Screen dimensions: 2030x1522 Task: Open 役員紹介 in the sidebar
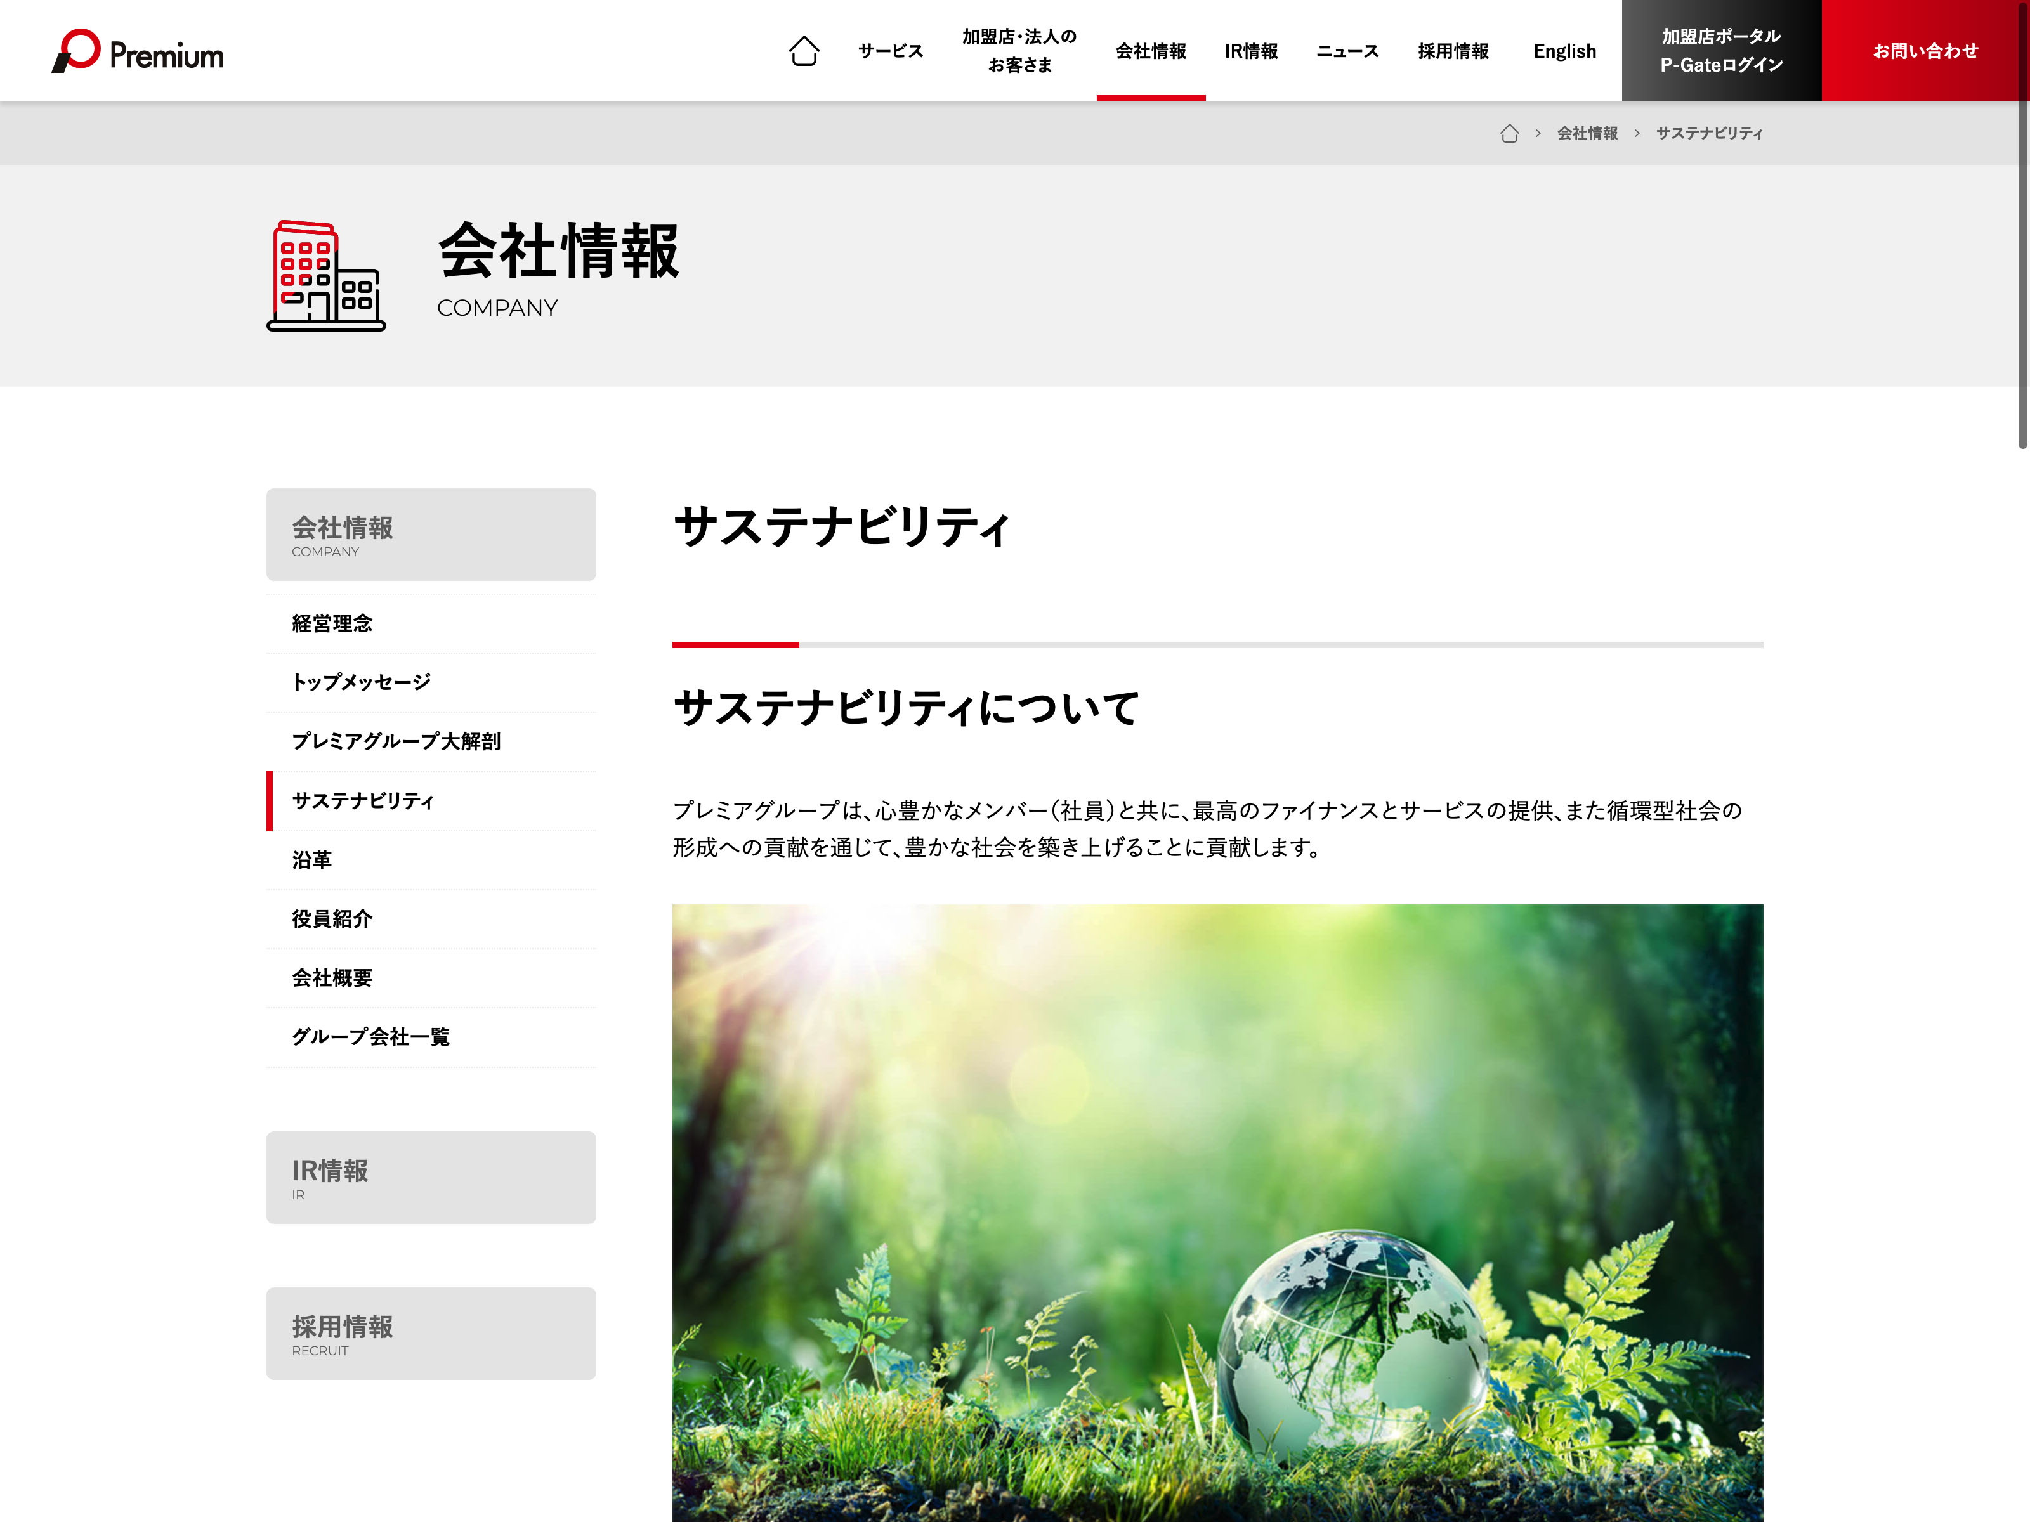pos(332,920)
